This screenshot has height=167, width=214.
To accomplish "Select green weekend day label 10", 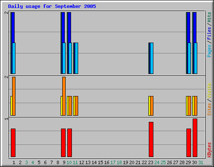I will tap(69, 162).
